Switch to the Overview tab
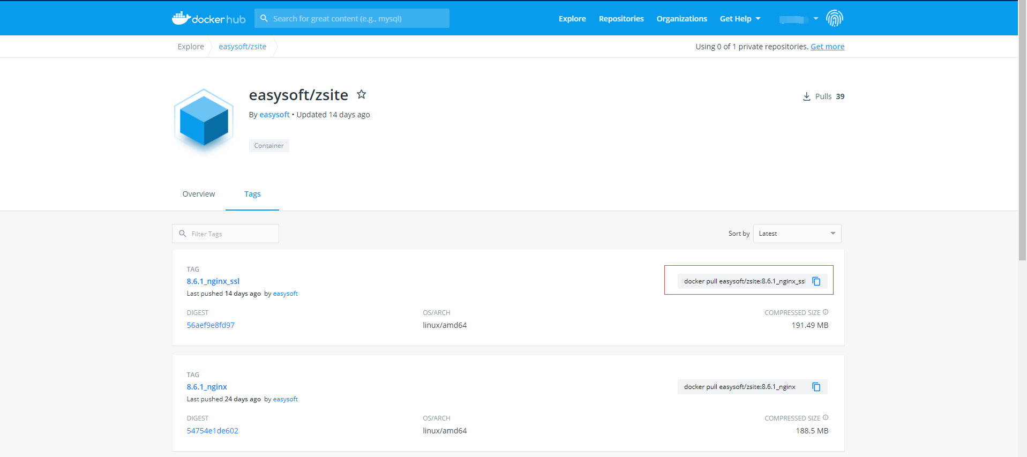 199,194
